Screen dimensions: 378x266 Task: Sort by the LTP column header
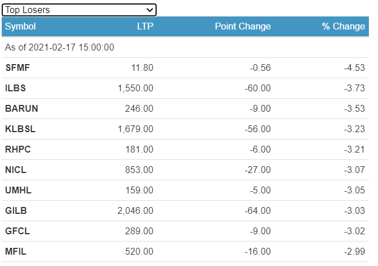click(145, 27)
